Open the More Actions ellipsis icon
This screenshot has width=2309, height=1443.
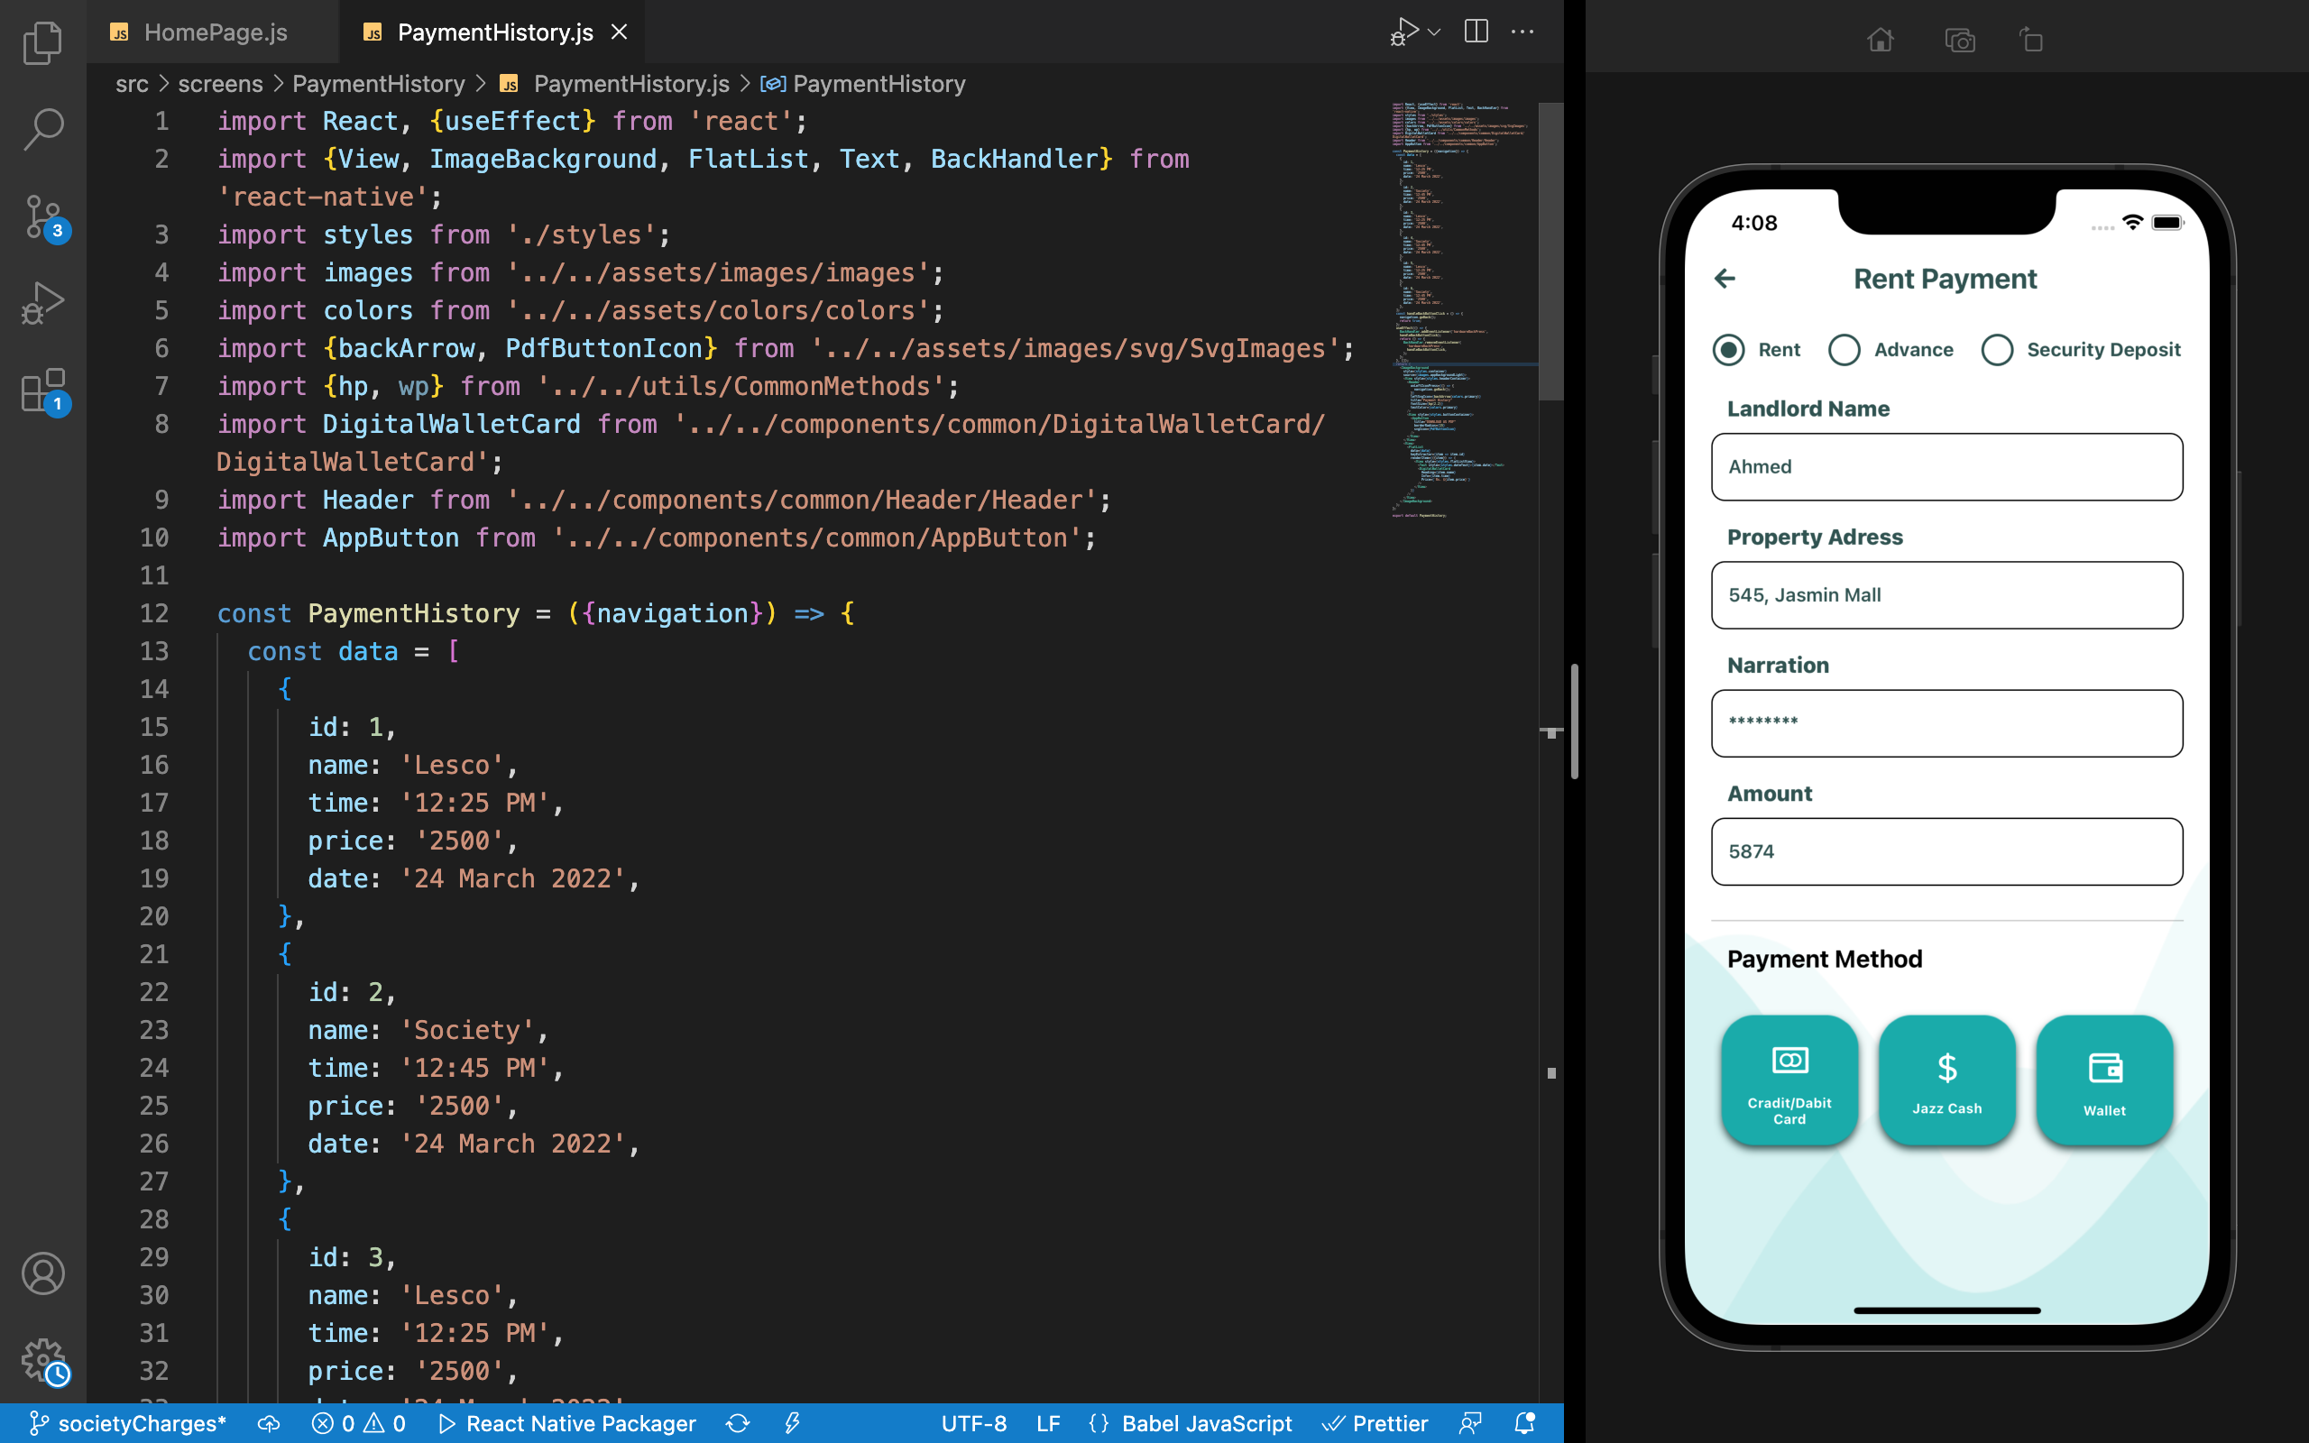(1521, 32)
